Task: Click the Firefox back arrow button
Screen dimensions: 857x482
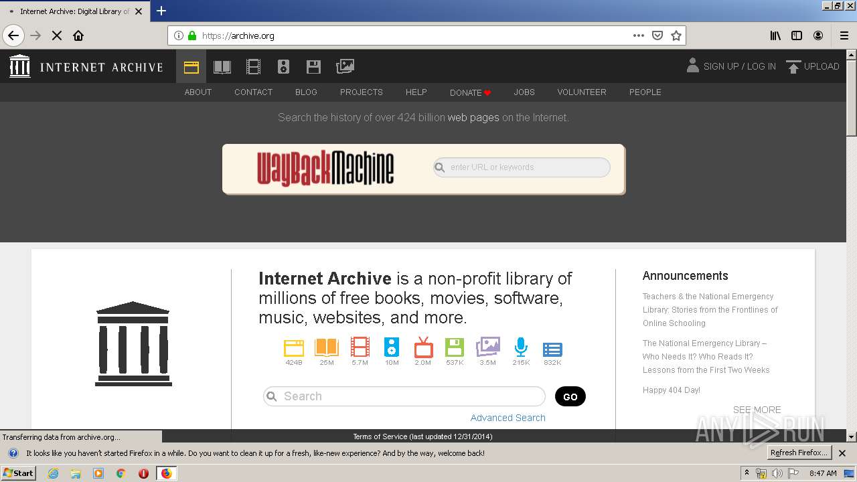Action: tap(13, 35)
